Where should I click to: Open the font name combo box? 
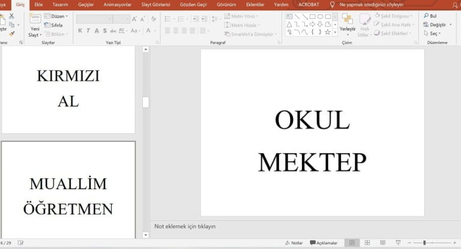coord(94,19)
